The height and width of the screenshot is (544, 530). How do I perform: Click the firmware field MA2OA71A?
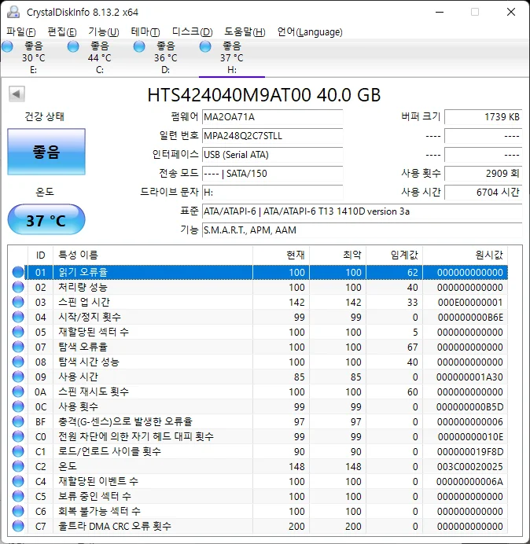[272, 117]
